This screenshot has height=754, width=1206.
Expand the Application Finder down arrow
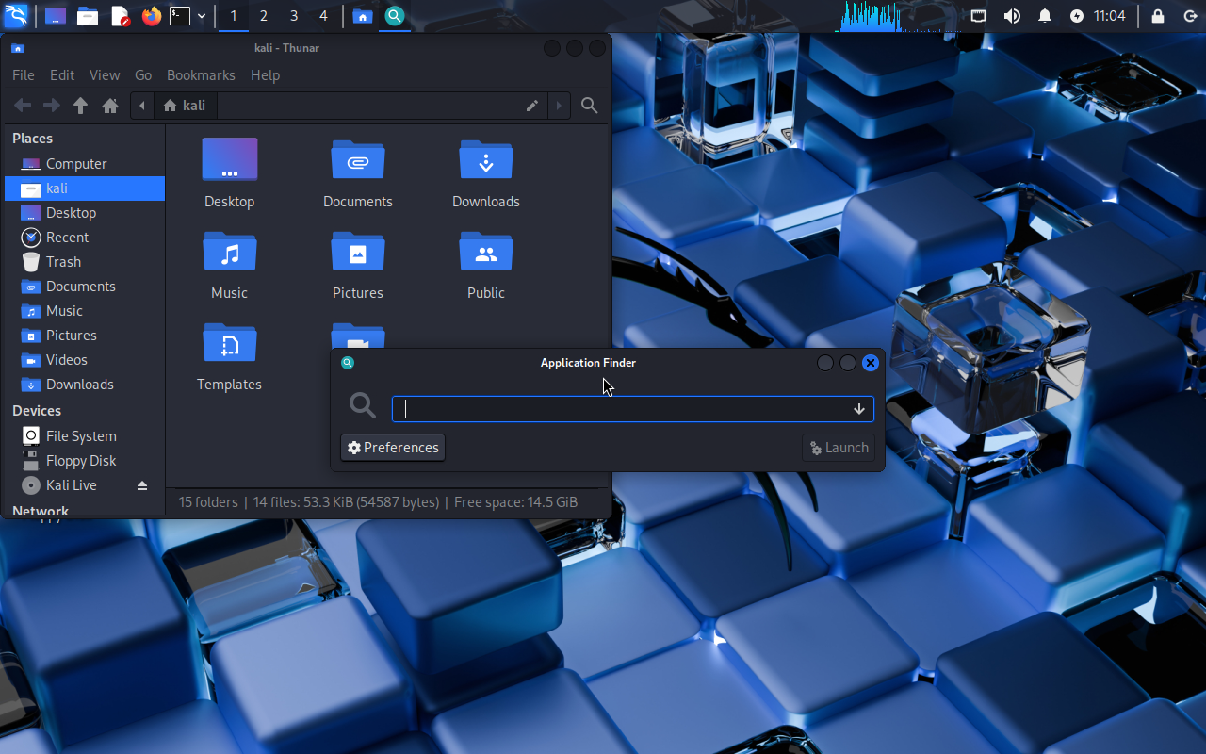[859, 409]
